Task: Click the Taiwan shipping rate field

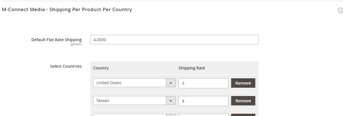Action: (x=203, y=101)
